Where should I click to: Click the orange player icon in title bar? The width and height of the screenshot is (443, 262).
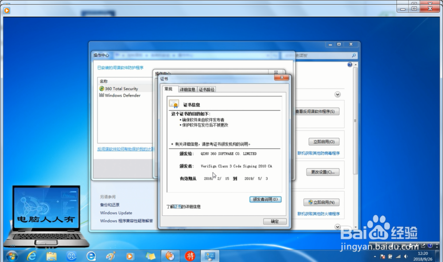7,11
